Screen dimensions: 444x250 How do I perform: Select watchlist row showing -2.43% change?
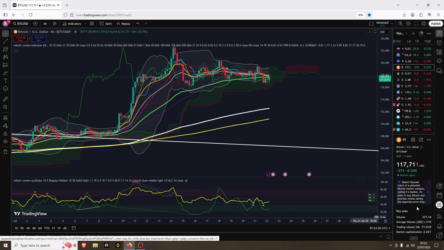[x=413, y=74]
